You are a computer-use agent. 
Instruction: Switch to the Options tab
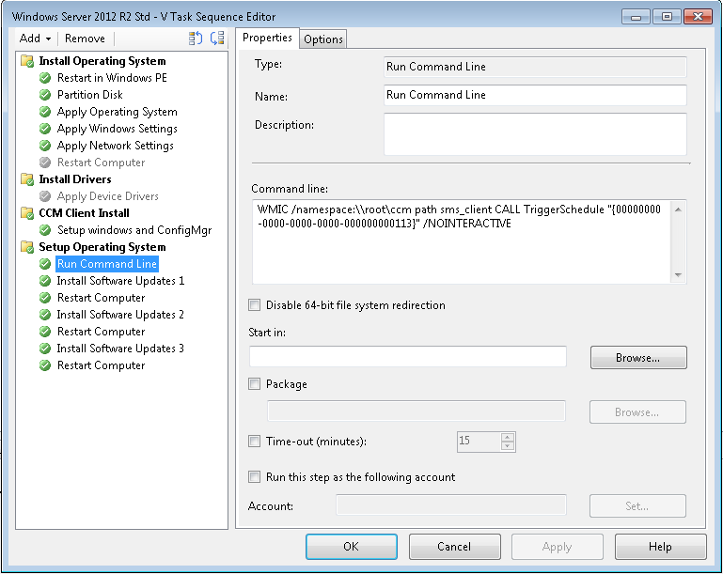[x=323, y=39]
